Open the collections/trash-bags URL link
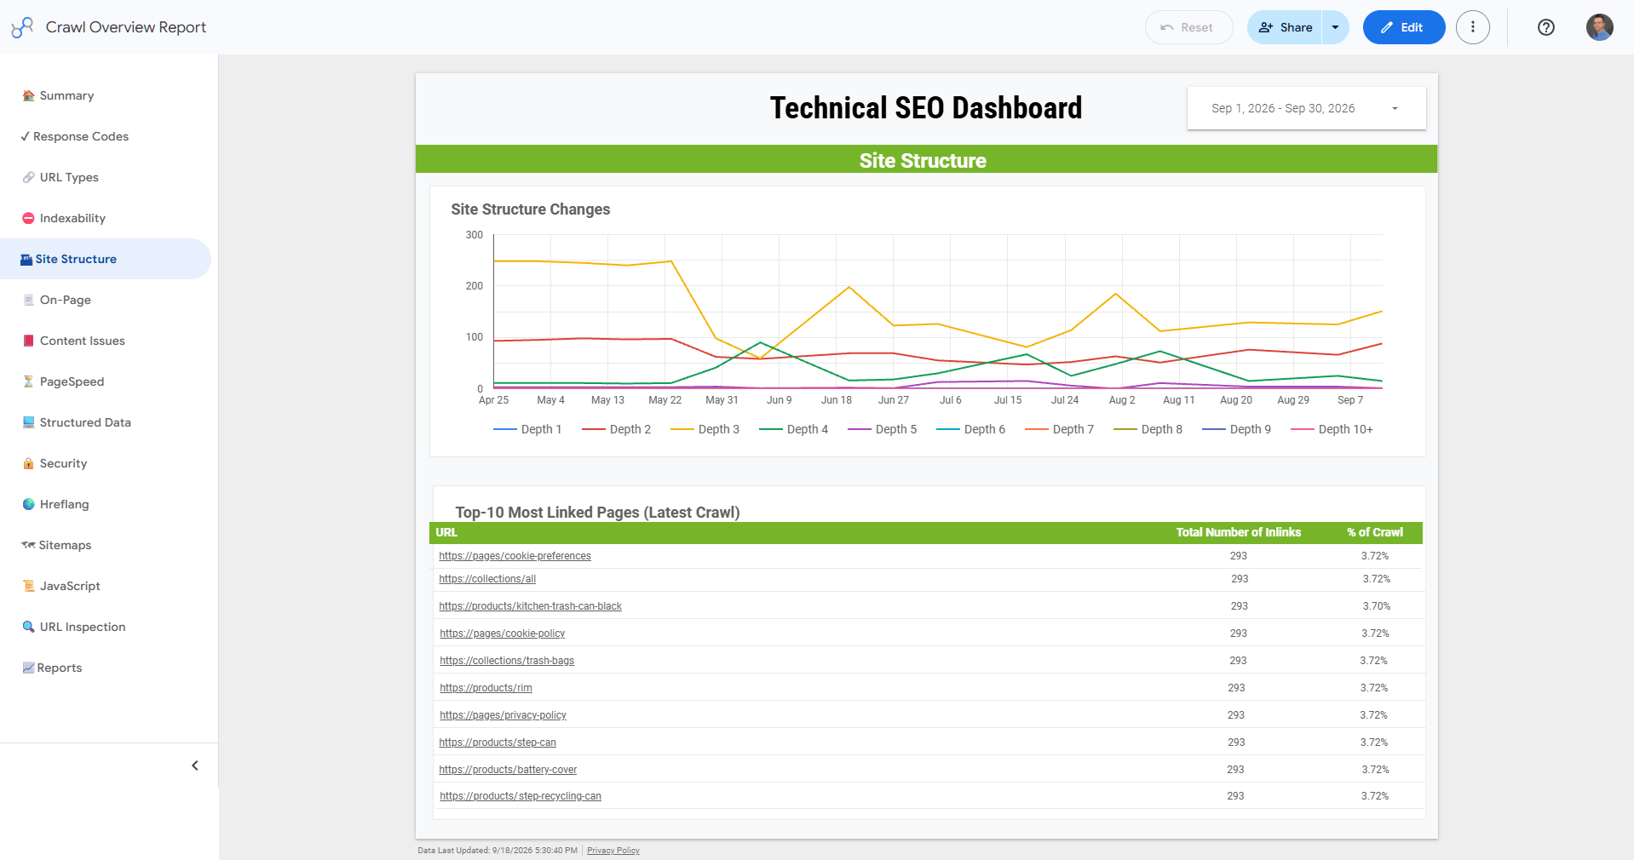Screen dimensions: 1634x860 pyautogui.click(x=507, y=661)
